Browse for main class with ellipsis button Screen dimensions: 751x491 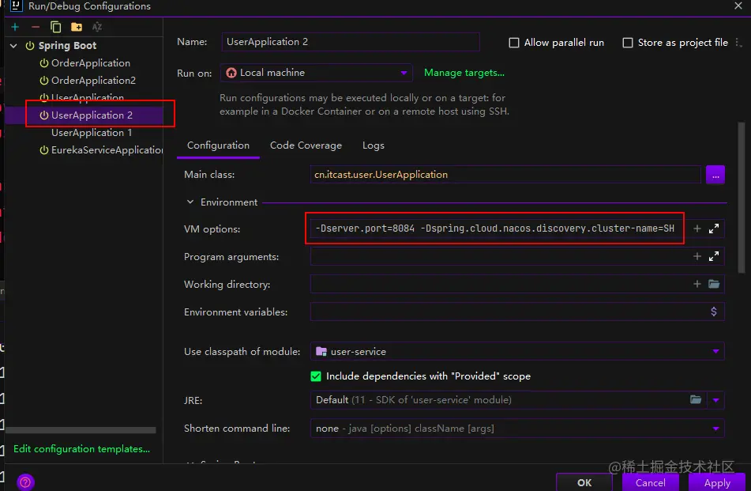point(715,175)
